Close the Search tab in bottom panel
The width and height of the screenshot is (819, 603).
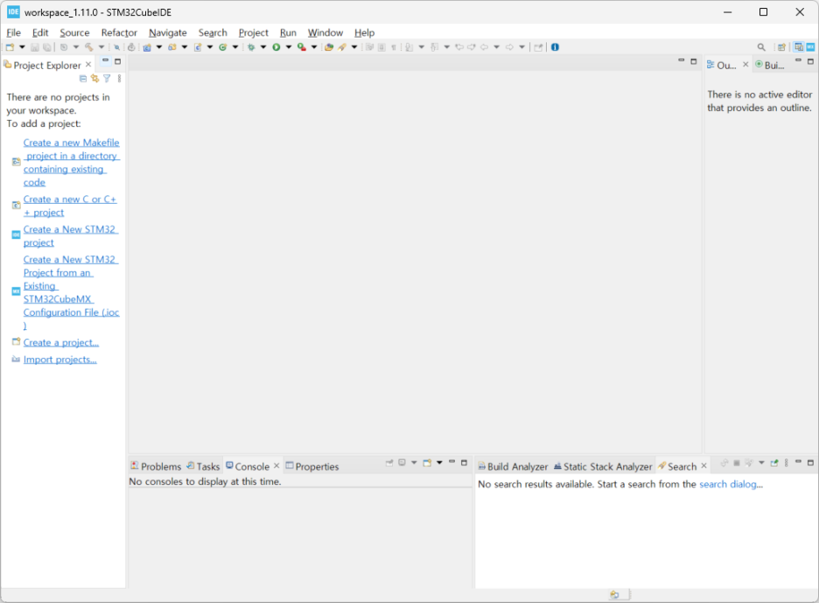(704, 466)
